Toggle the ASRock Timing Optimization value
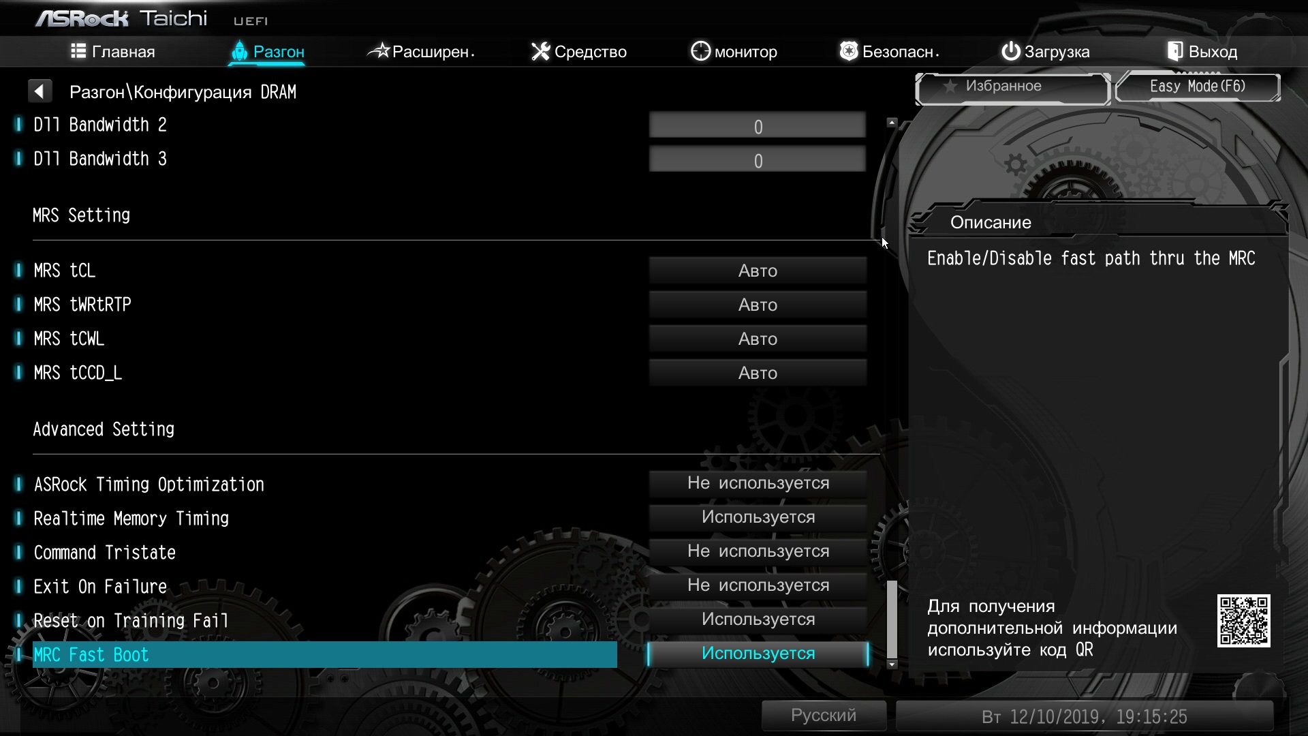1308x736 pixels. coord(758,483)
